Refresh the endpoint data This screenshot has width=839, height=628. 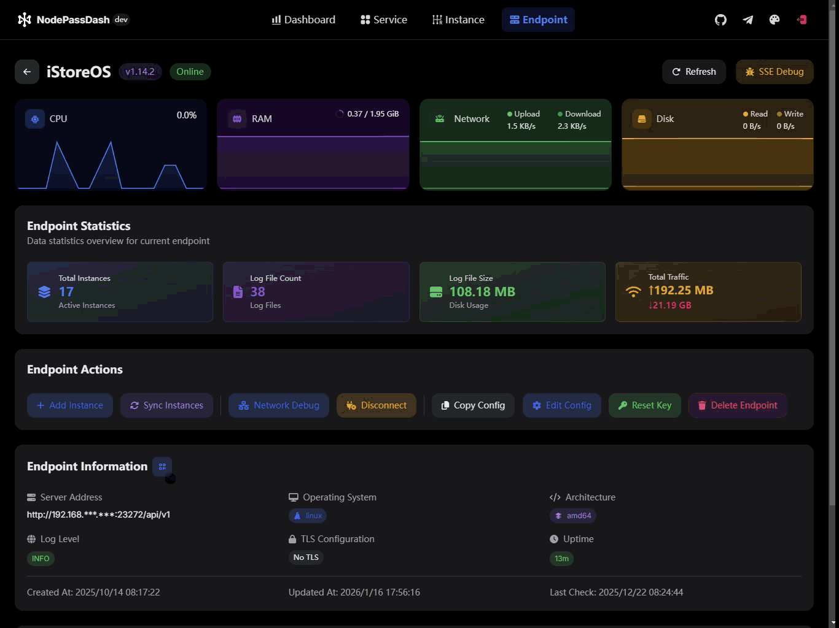point(694,72)
